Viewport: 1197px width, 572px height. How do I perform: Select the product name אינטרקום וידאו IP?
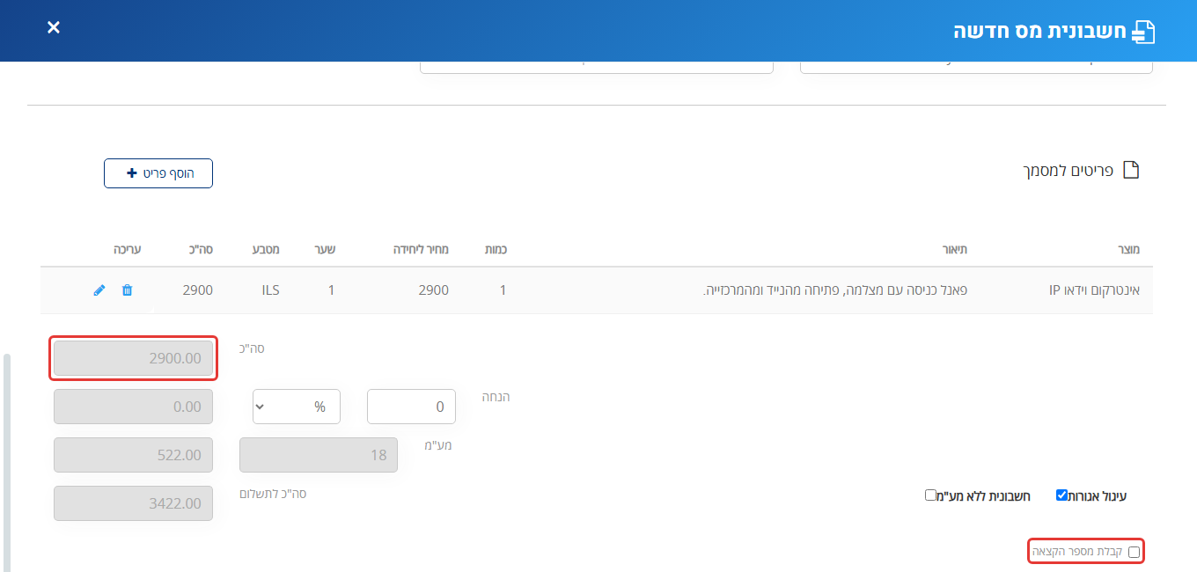(x=1094, y=290)
